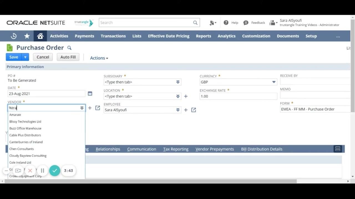The height and width of the screenshot is (199, 355).
Task: Click the search magnifier in global search
Action: 195,23
